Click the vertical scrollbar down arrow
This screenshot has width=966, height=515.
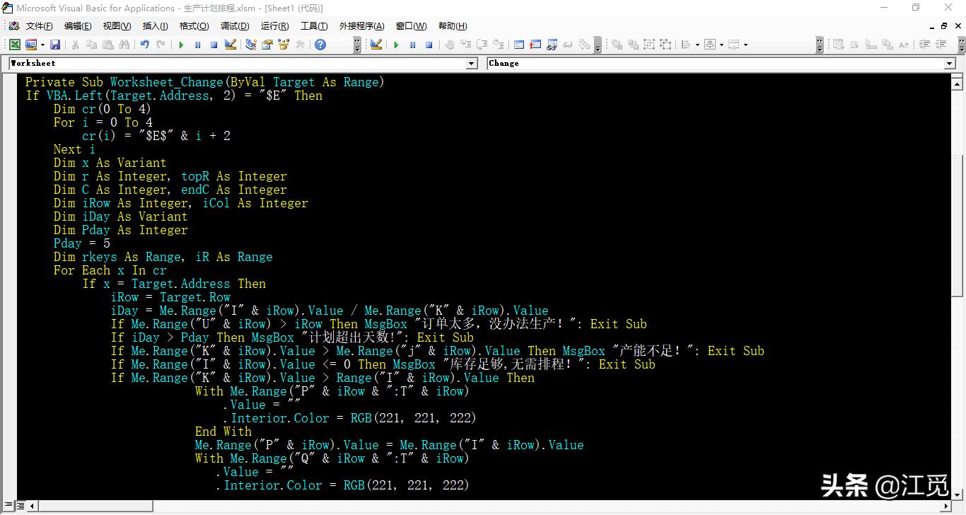pos(957,494)
